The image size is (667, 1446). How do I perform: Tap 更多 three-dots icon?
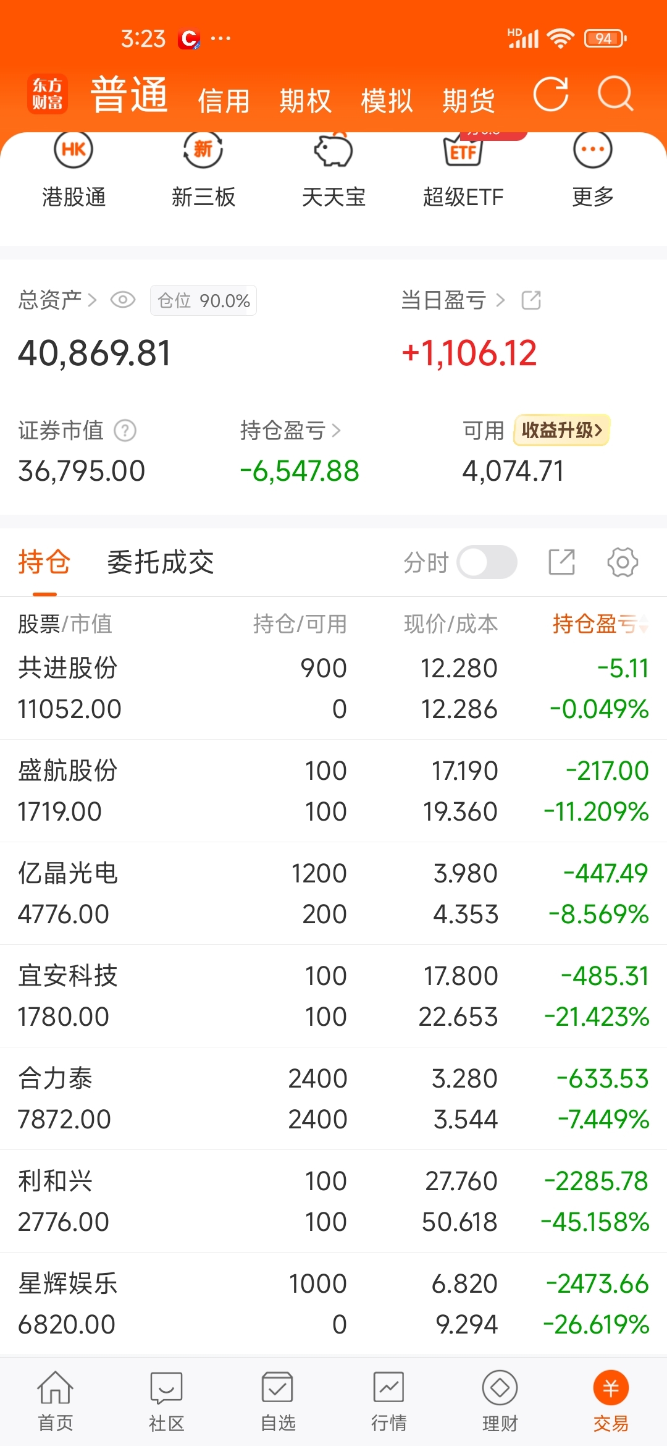click(592, 150)
